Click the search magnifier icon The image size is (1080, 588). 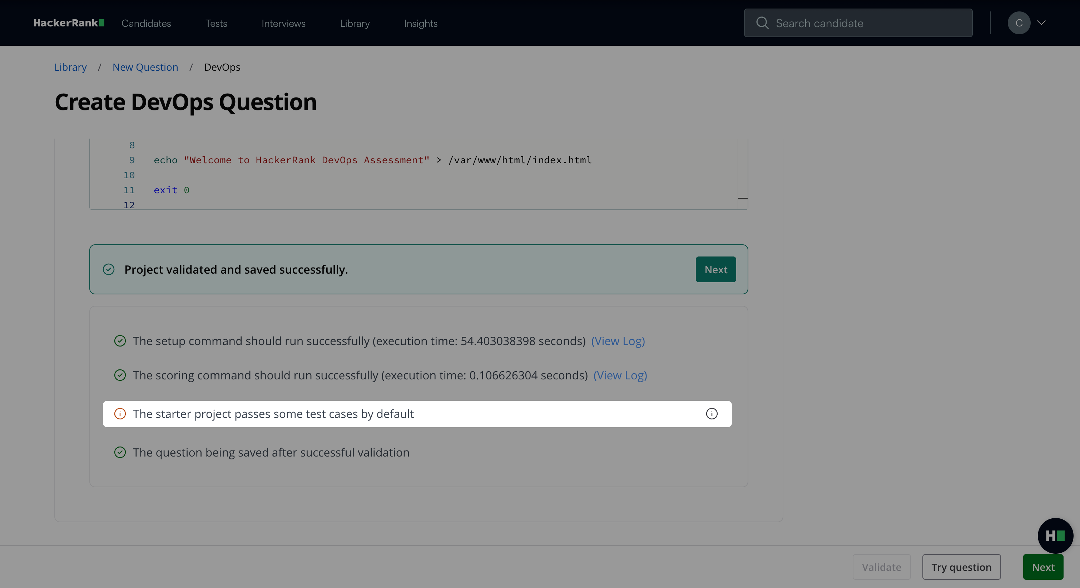(762, 23)
